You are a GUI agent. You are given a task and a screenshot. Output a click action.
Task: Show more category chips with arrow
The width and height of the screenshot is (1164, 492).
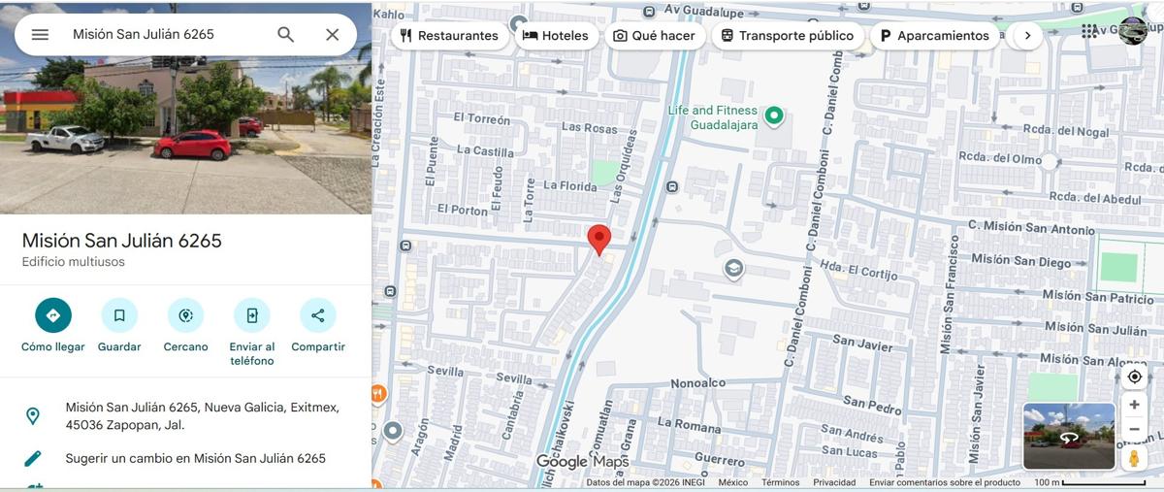coord(1027,36)
